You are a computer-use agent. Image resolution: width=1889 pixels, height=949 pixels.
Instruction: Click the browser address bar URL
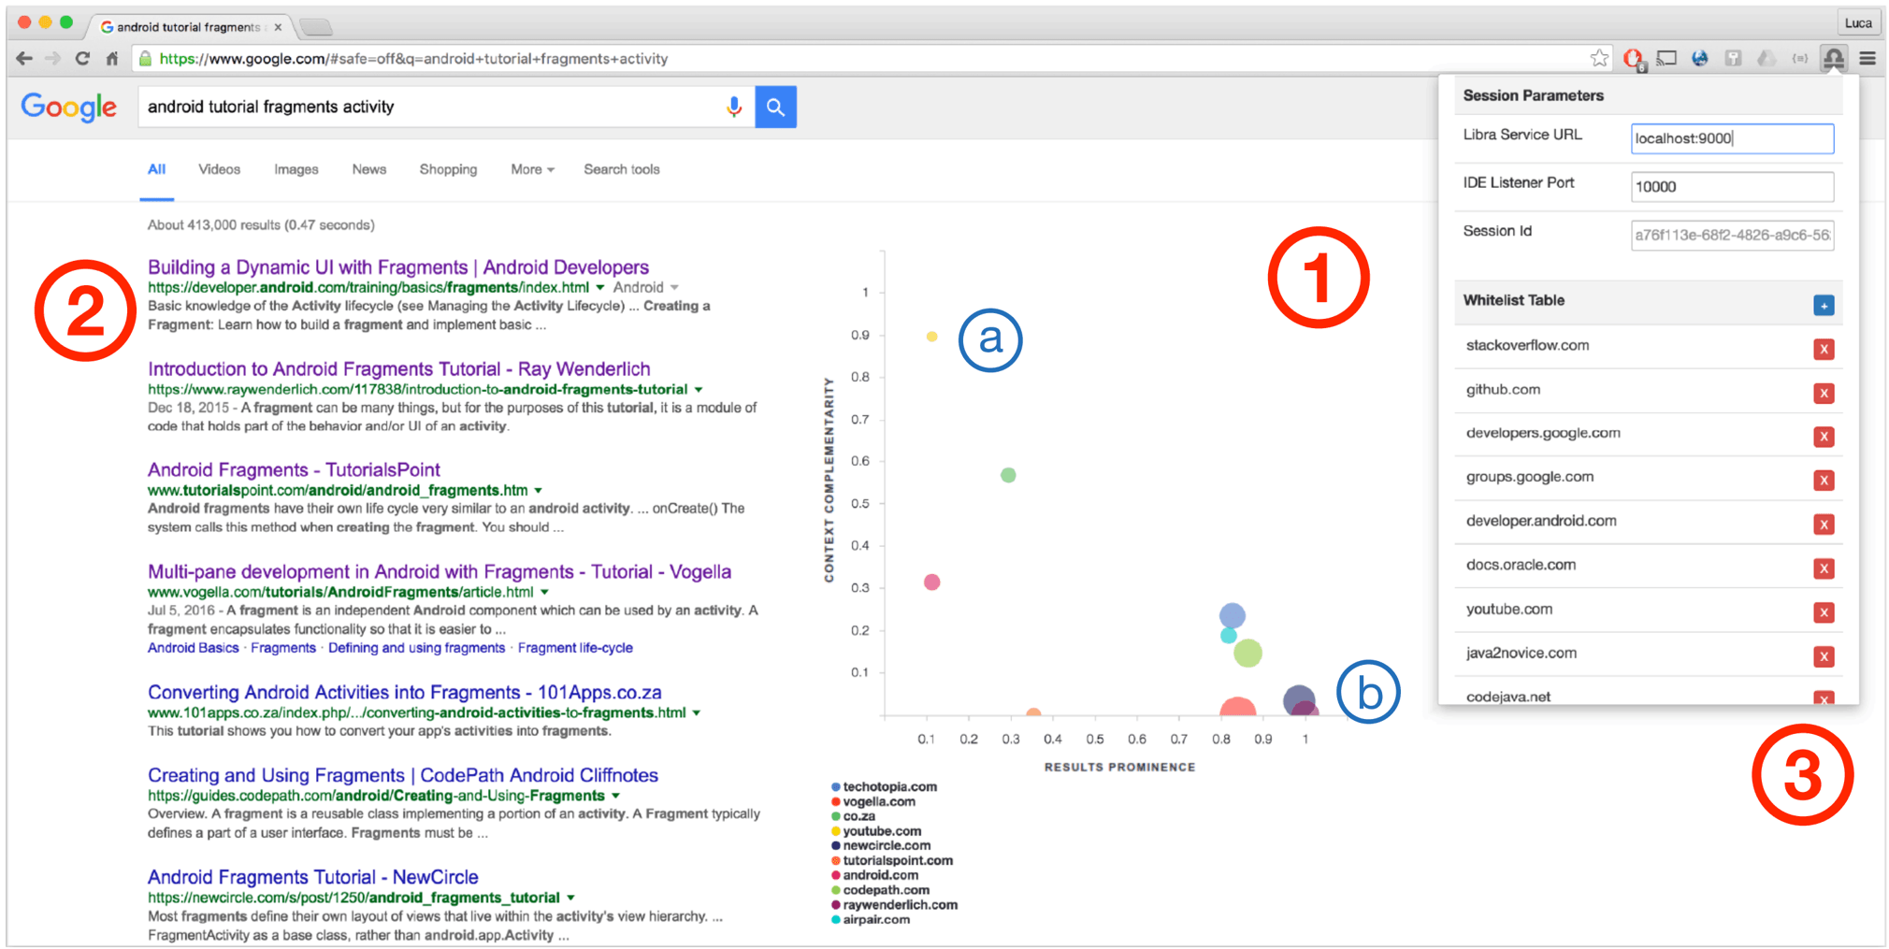[413, 59]
